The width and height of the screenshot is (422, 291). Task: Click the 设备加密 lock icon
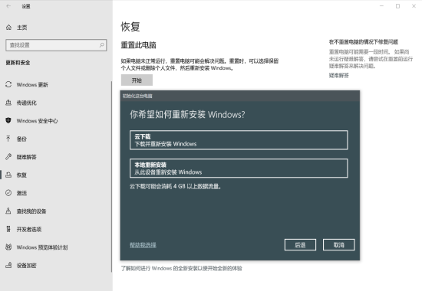(8, 265)
